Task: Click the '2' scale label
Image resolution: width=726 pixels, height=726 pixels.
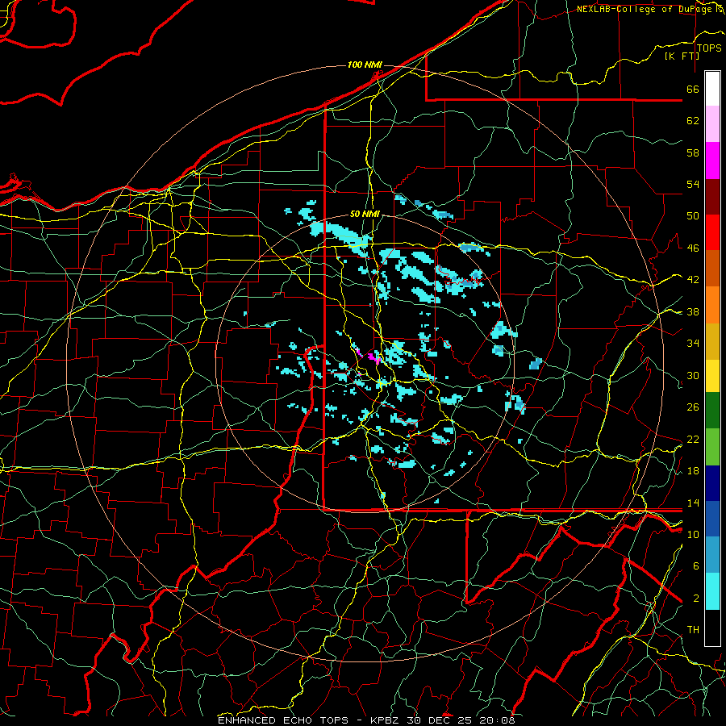Action: point(695,599)
